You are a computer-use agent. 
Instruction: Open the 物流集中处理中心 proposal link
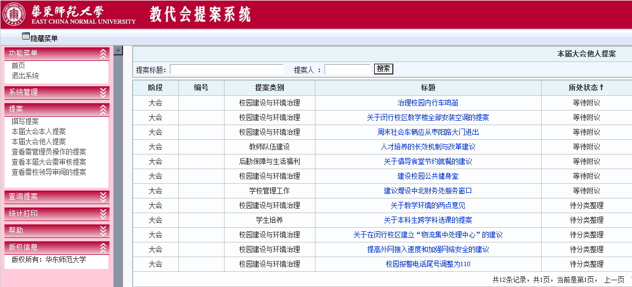(428, 235)
